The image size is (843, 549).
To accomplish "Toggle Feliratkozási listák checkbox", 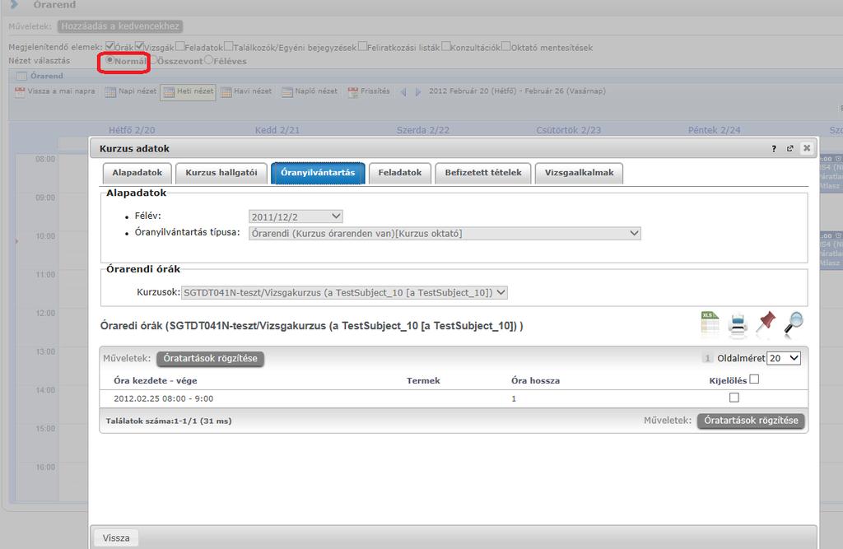I will click(362, 46).
